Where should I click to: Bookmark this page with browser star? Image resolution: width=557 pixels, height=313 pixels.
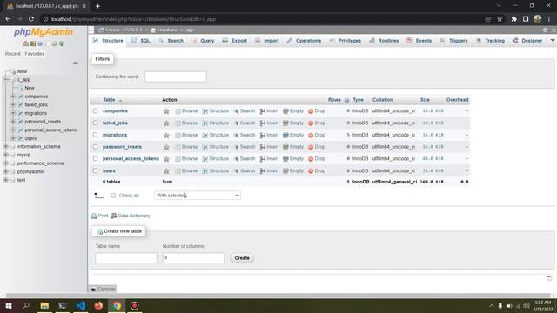500,19
